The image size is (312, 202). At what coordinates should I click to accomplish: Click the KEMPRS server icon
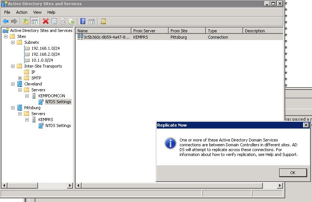click(34, 120)
